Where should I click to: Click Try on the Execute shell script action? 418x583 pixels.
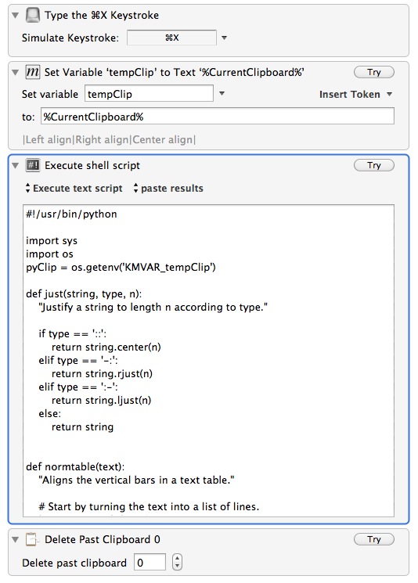pos(373,165)
